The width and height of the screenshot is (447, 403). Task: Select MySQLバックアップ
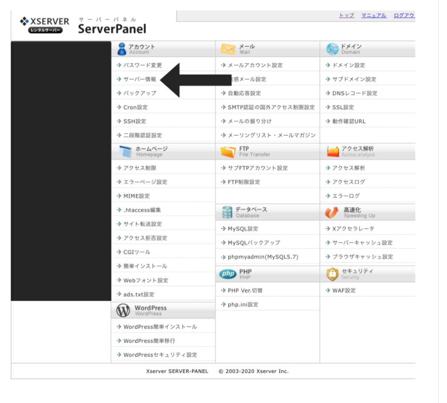coord(254,243)
